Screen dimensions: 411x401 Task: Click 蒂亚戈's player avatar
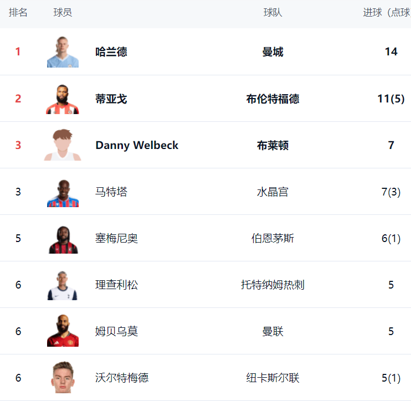click(x=63, y=99)
